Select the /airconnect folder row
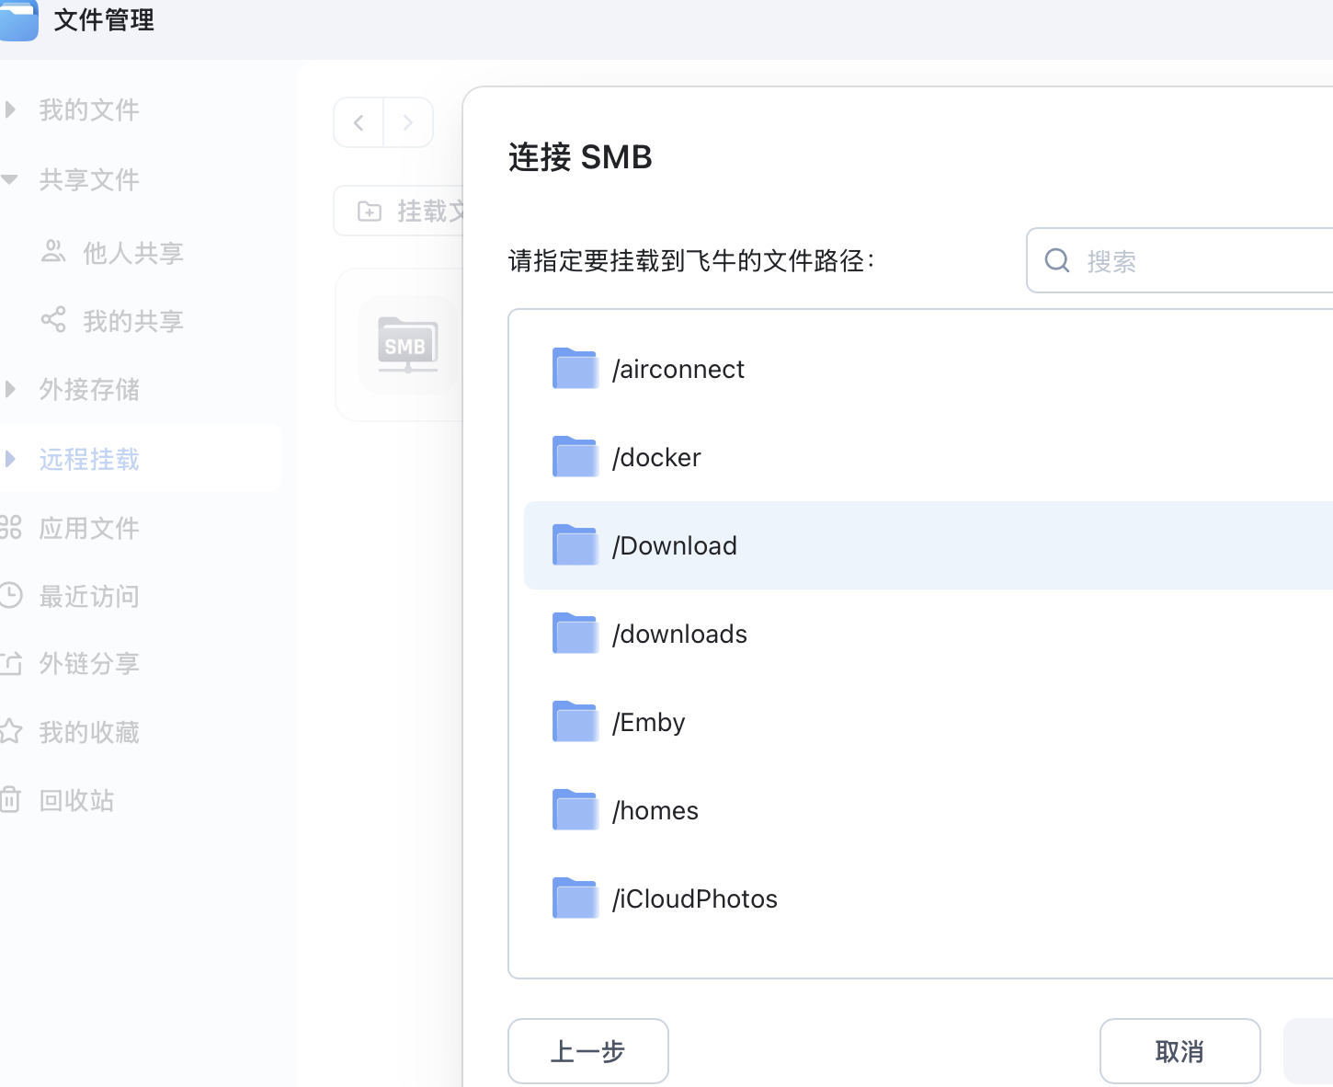Viewport: 1333px width, 1087px height. point(929,369)
